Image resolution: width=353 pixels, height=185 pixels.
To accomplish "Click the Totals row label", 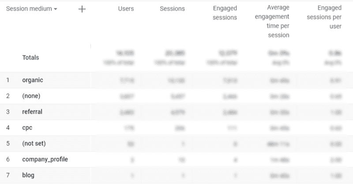I will [30, 58].
